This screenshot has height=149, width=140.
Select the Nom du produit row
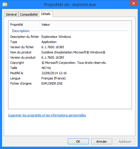pyautogui.click(x=70, y=52)
